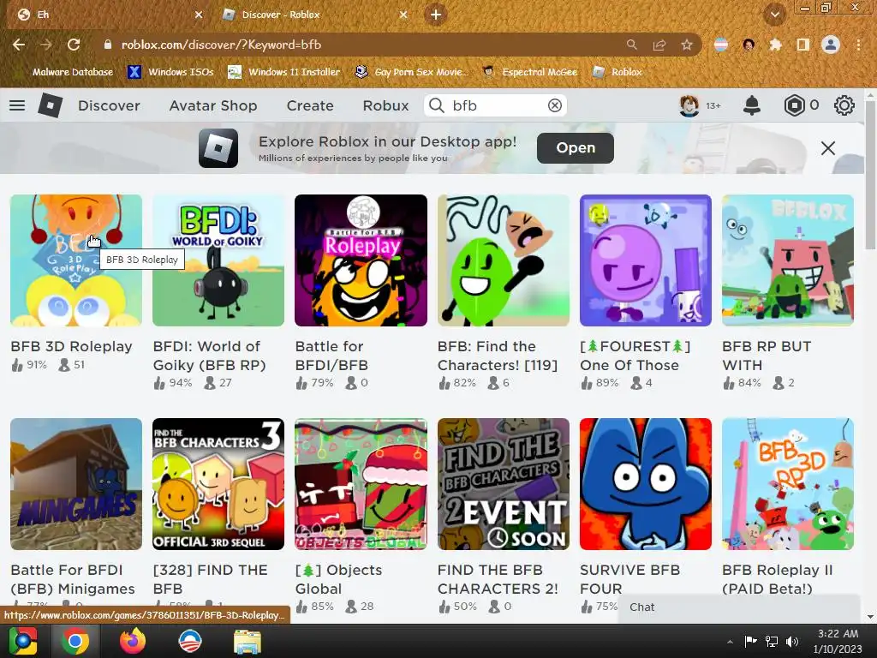Dismiss the Desktop app banner
Image resolution: width=877 pixels, height=658 pixels.
828,147
